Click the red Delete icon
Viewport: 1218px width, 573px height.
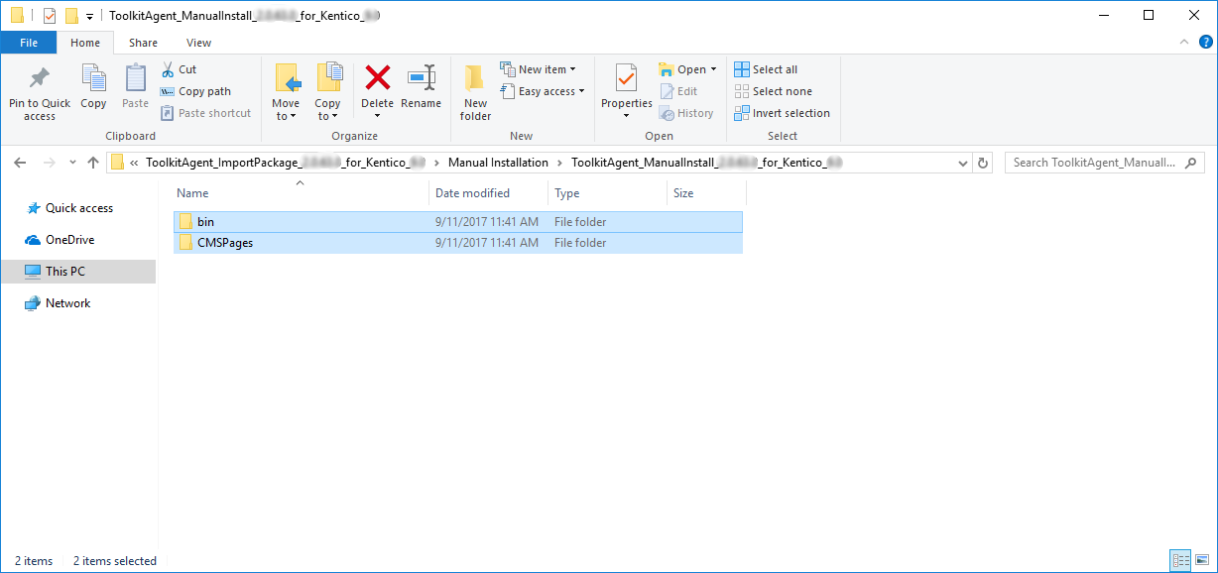click(377, 77)
